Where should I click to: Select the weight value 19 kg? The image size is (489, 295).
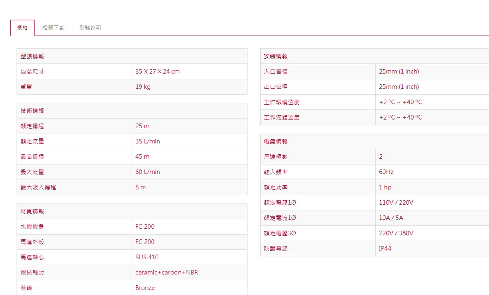click(143, 87)
